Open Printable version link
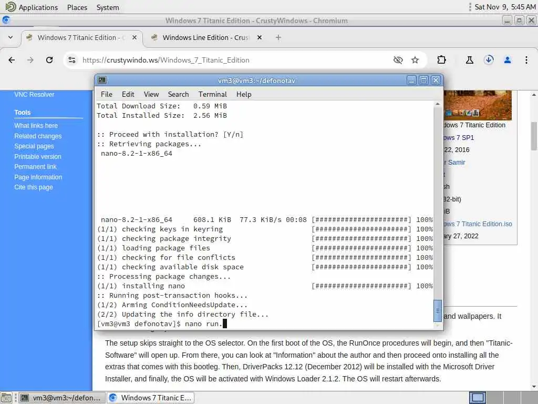Image resolution: width=538 pixels, height=404 pixels. click(x=38, y=157)
